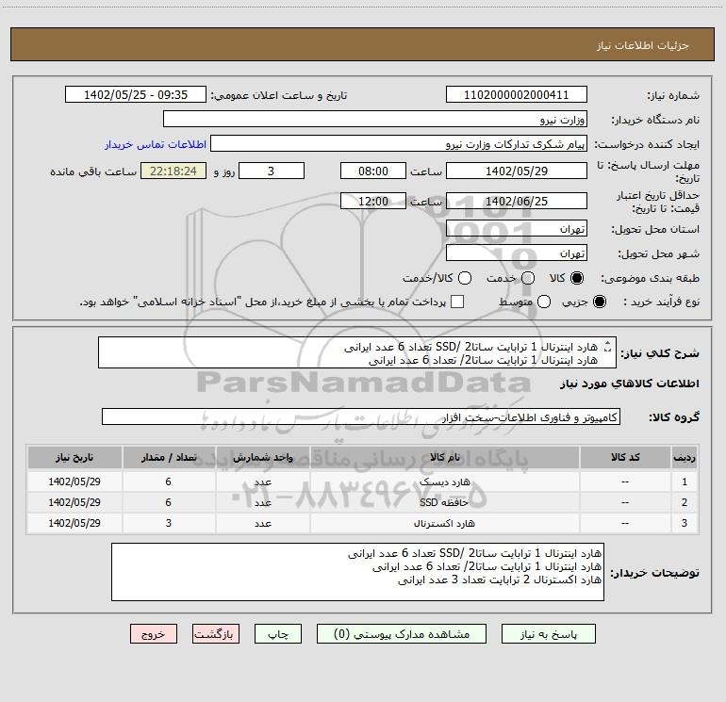Click row number 2 in items table

pyautogui.click(x=685, y=502)
